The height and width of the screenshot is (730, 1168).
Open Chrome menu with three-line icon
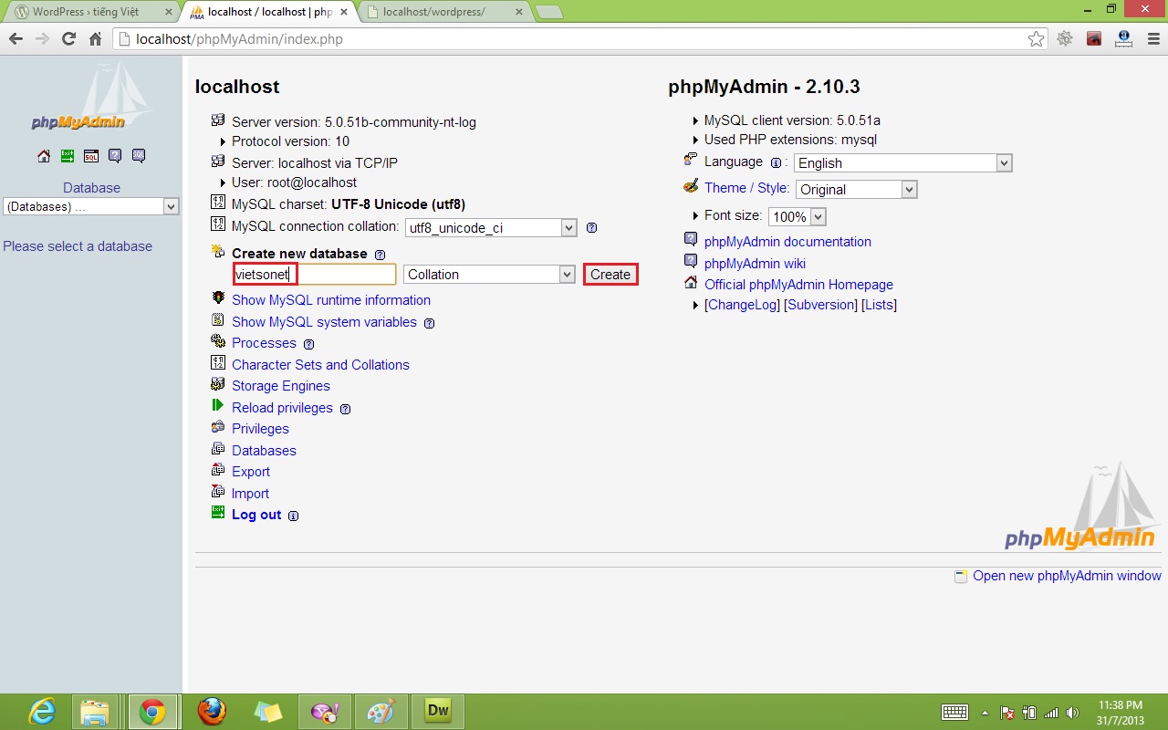coord(1152,39)
